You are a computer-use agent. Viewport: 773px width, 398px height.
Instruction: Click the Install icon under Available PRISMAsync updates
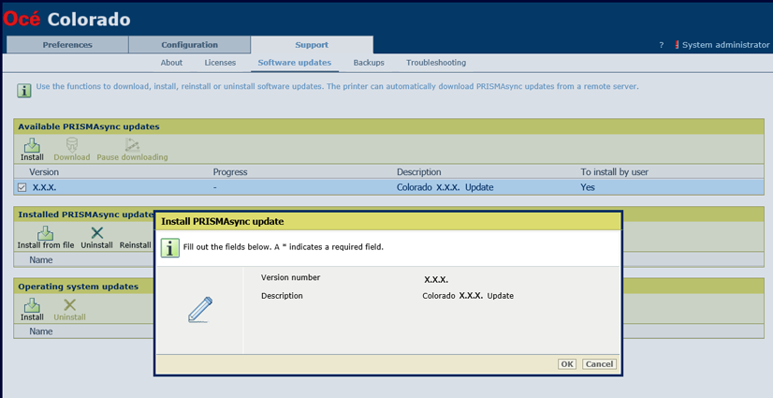tap(32, 145)
